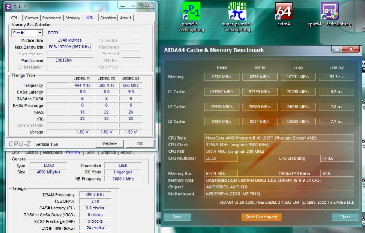
Task: Click the JEDEC #1 tRC value 22
Action: pyautogui.click(x=83, y=119)
